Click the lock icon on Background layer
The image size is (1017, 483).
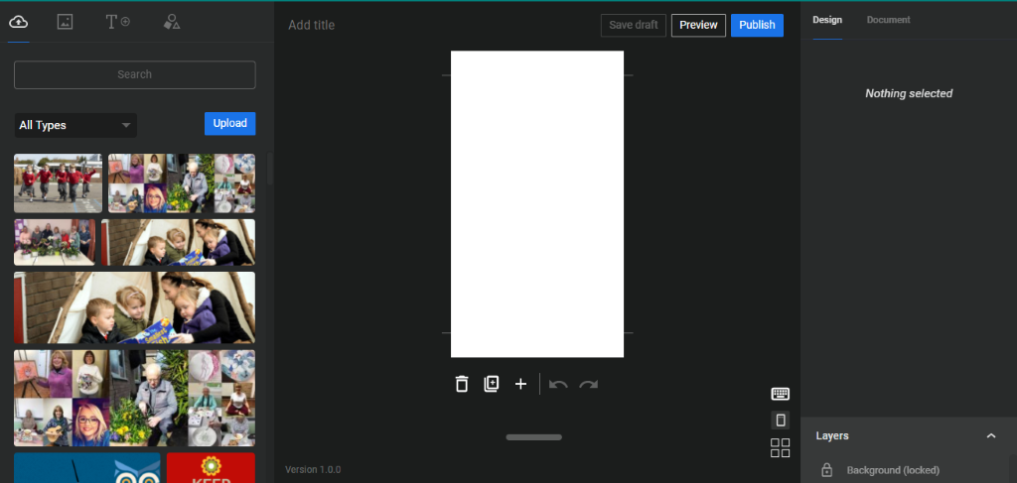pos(827,470)
